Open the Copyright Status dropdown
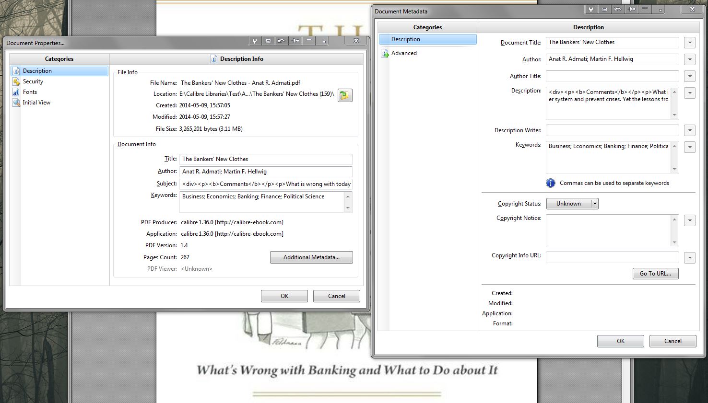The height and width of the screenshot is (403, 708). [x=572, y=204]
